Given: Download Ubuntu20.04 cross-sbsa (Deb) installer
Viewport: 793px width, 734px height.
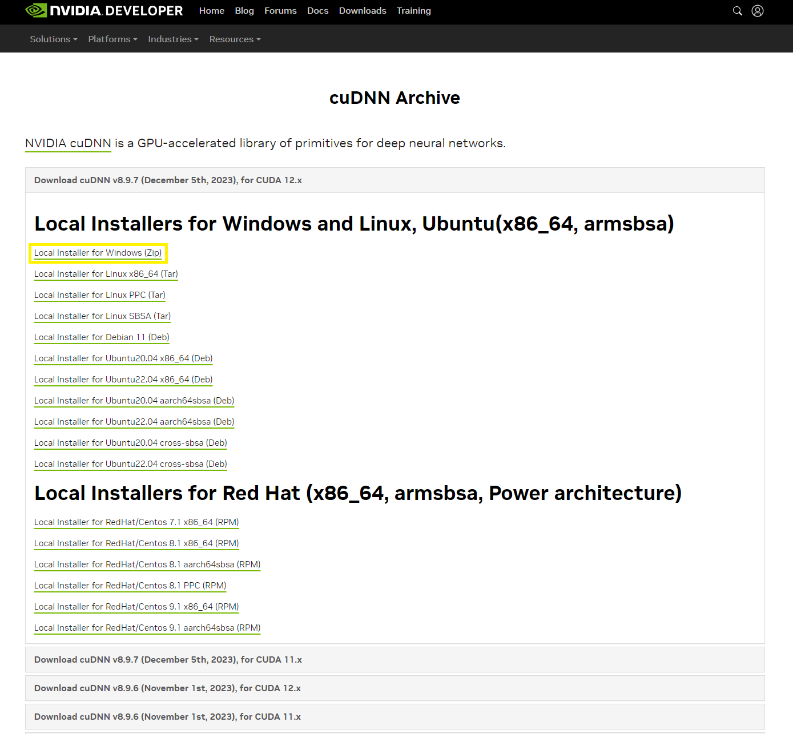Looking at the screenshot, I should 131,443.
